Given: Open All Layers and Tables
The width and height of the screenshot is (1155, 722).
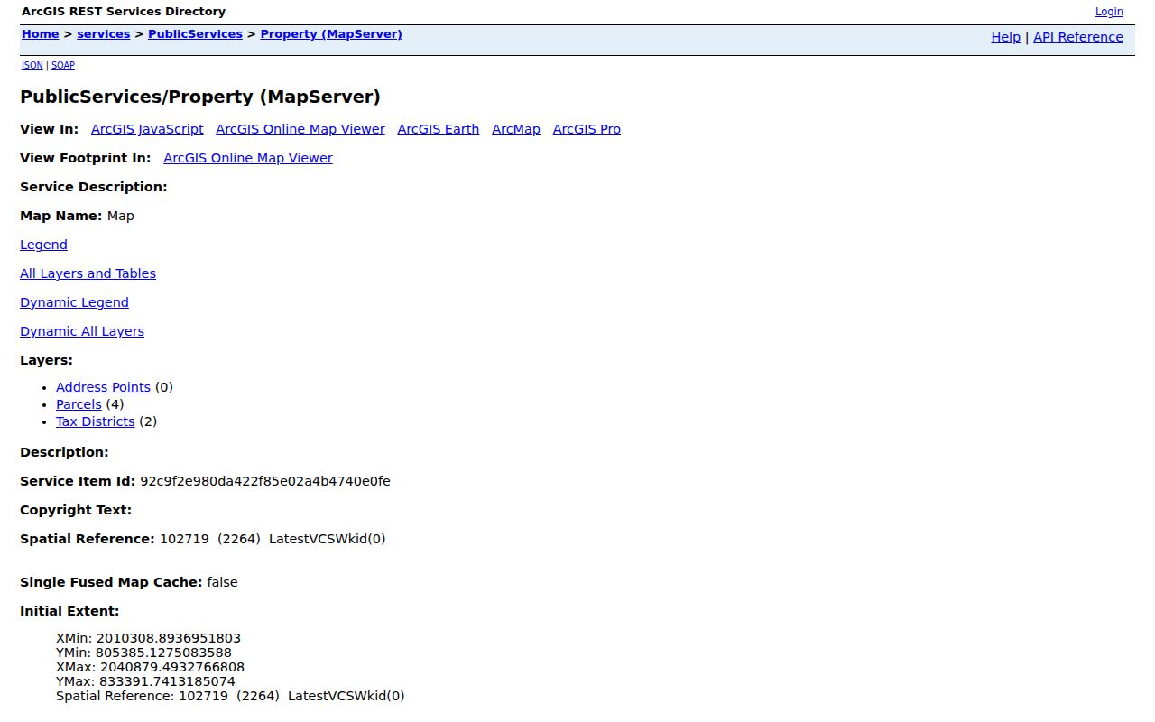Looking at the screenshot, I should click(x=88, y=273).
